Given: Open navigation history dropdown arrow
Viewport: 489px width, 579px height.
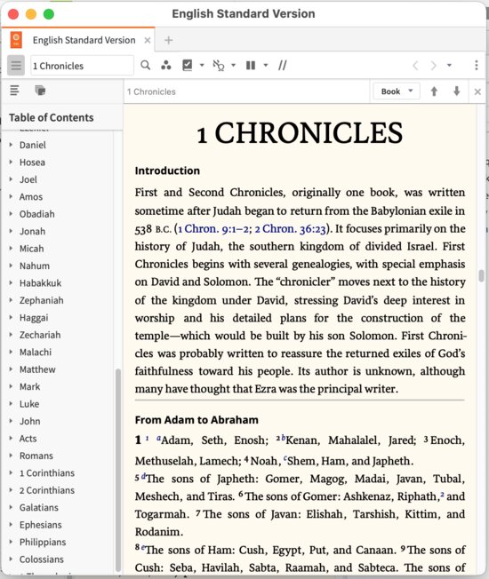Looking at the screenshot, I should tap(449, 66).
